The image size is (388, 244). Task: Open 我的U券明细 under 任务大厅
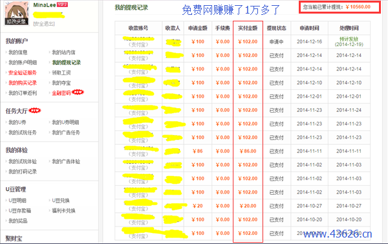65,122
